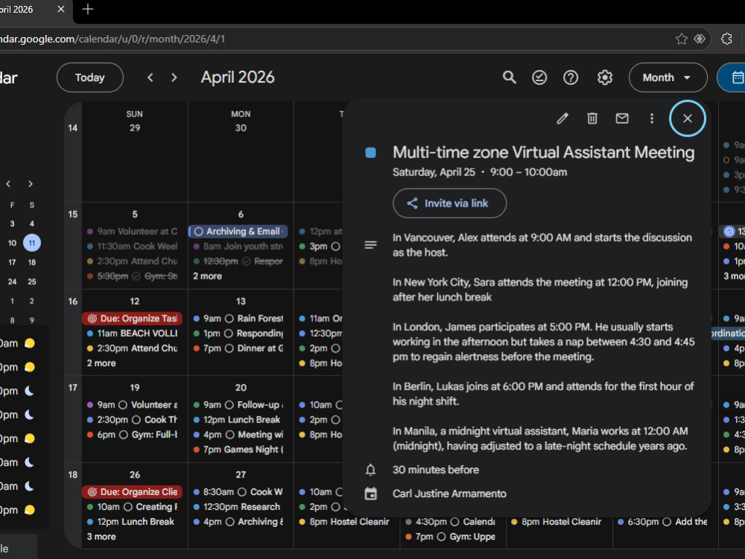Click the browser address bar URL
The height and width of the screenshot is (559, 745).
[112, 39]
